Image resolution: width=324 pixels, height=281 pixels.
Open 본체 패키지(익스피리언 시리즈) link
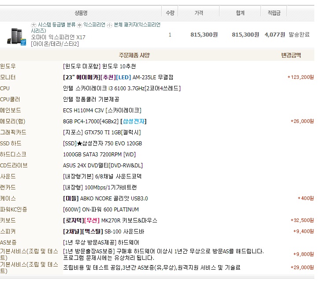click(x=96, y=28)
